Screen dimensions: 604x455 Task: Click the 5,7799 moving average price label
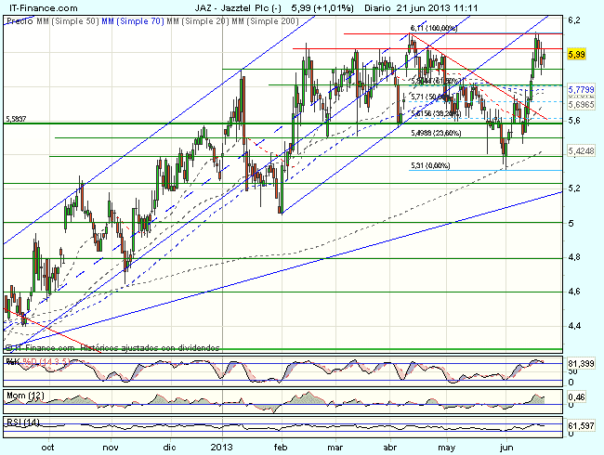581,86
